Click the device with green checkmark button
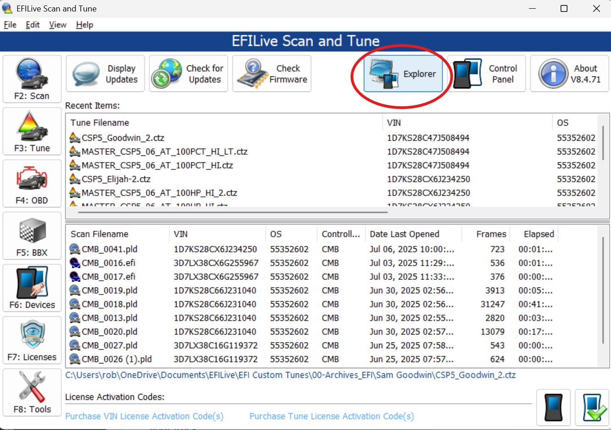The image size is (611, 430). pos(592,408)
